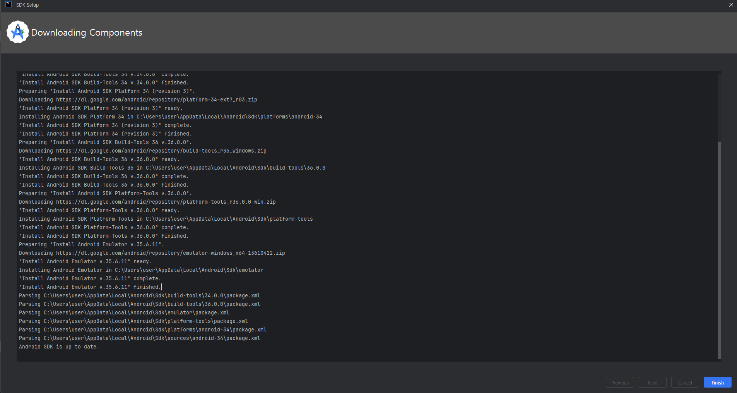This screenshot has height=393, width=737.
Task: Click 'Install Android SDK Build-Tools 34 v.34.0.0' finished line
Action: coord(104,82)
